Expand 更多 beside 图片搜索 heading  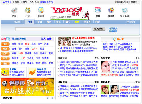(x=138, y=82)
